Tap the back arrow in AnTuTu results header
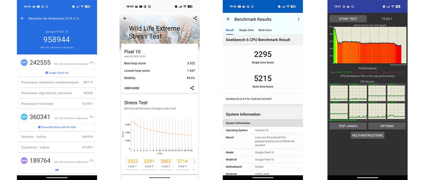424x180 pixels. point(23,18)
